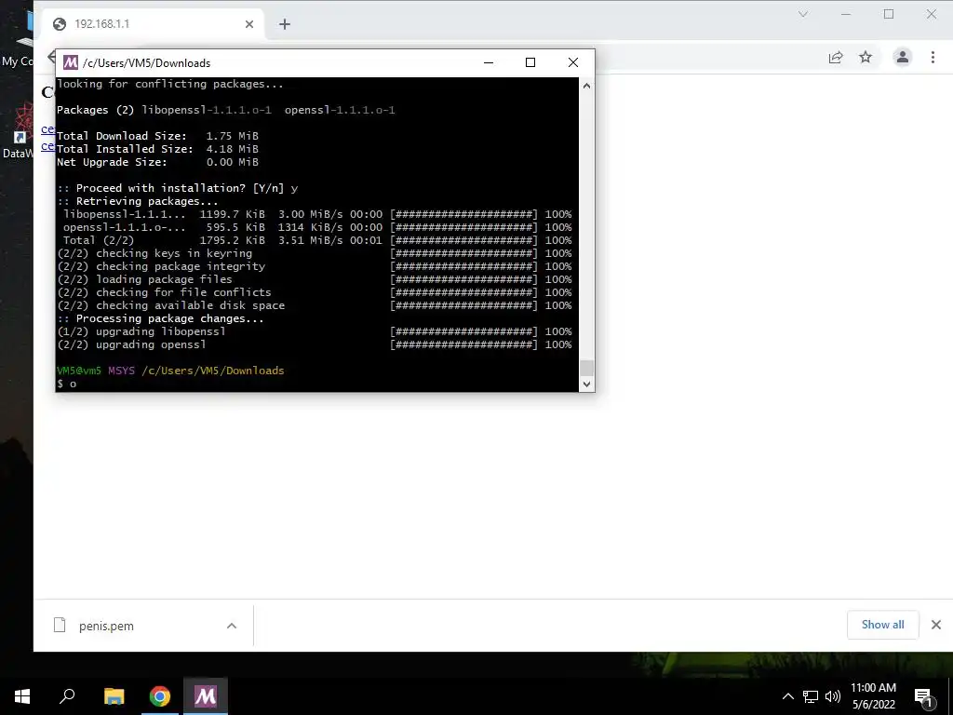The width and height of the screenshot is (953, 715).
Task: Show hidden system tray icons
Action: click(787, 696)
